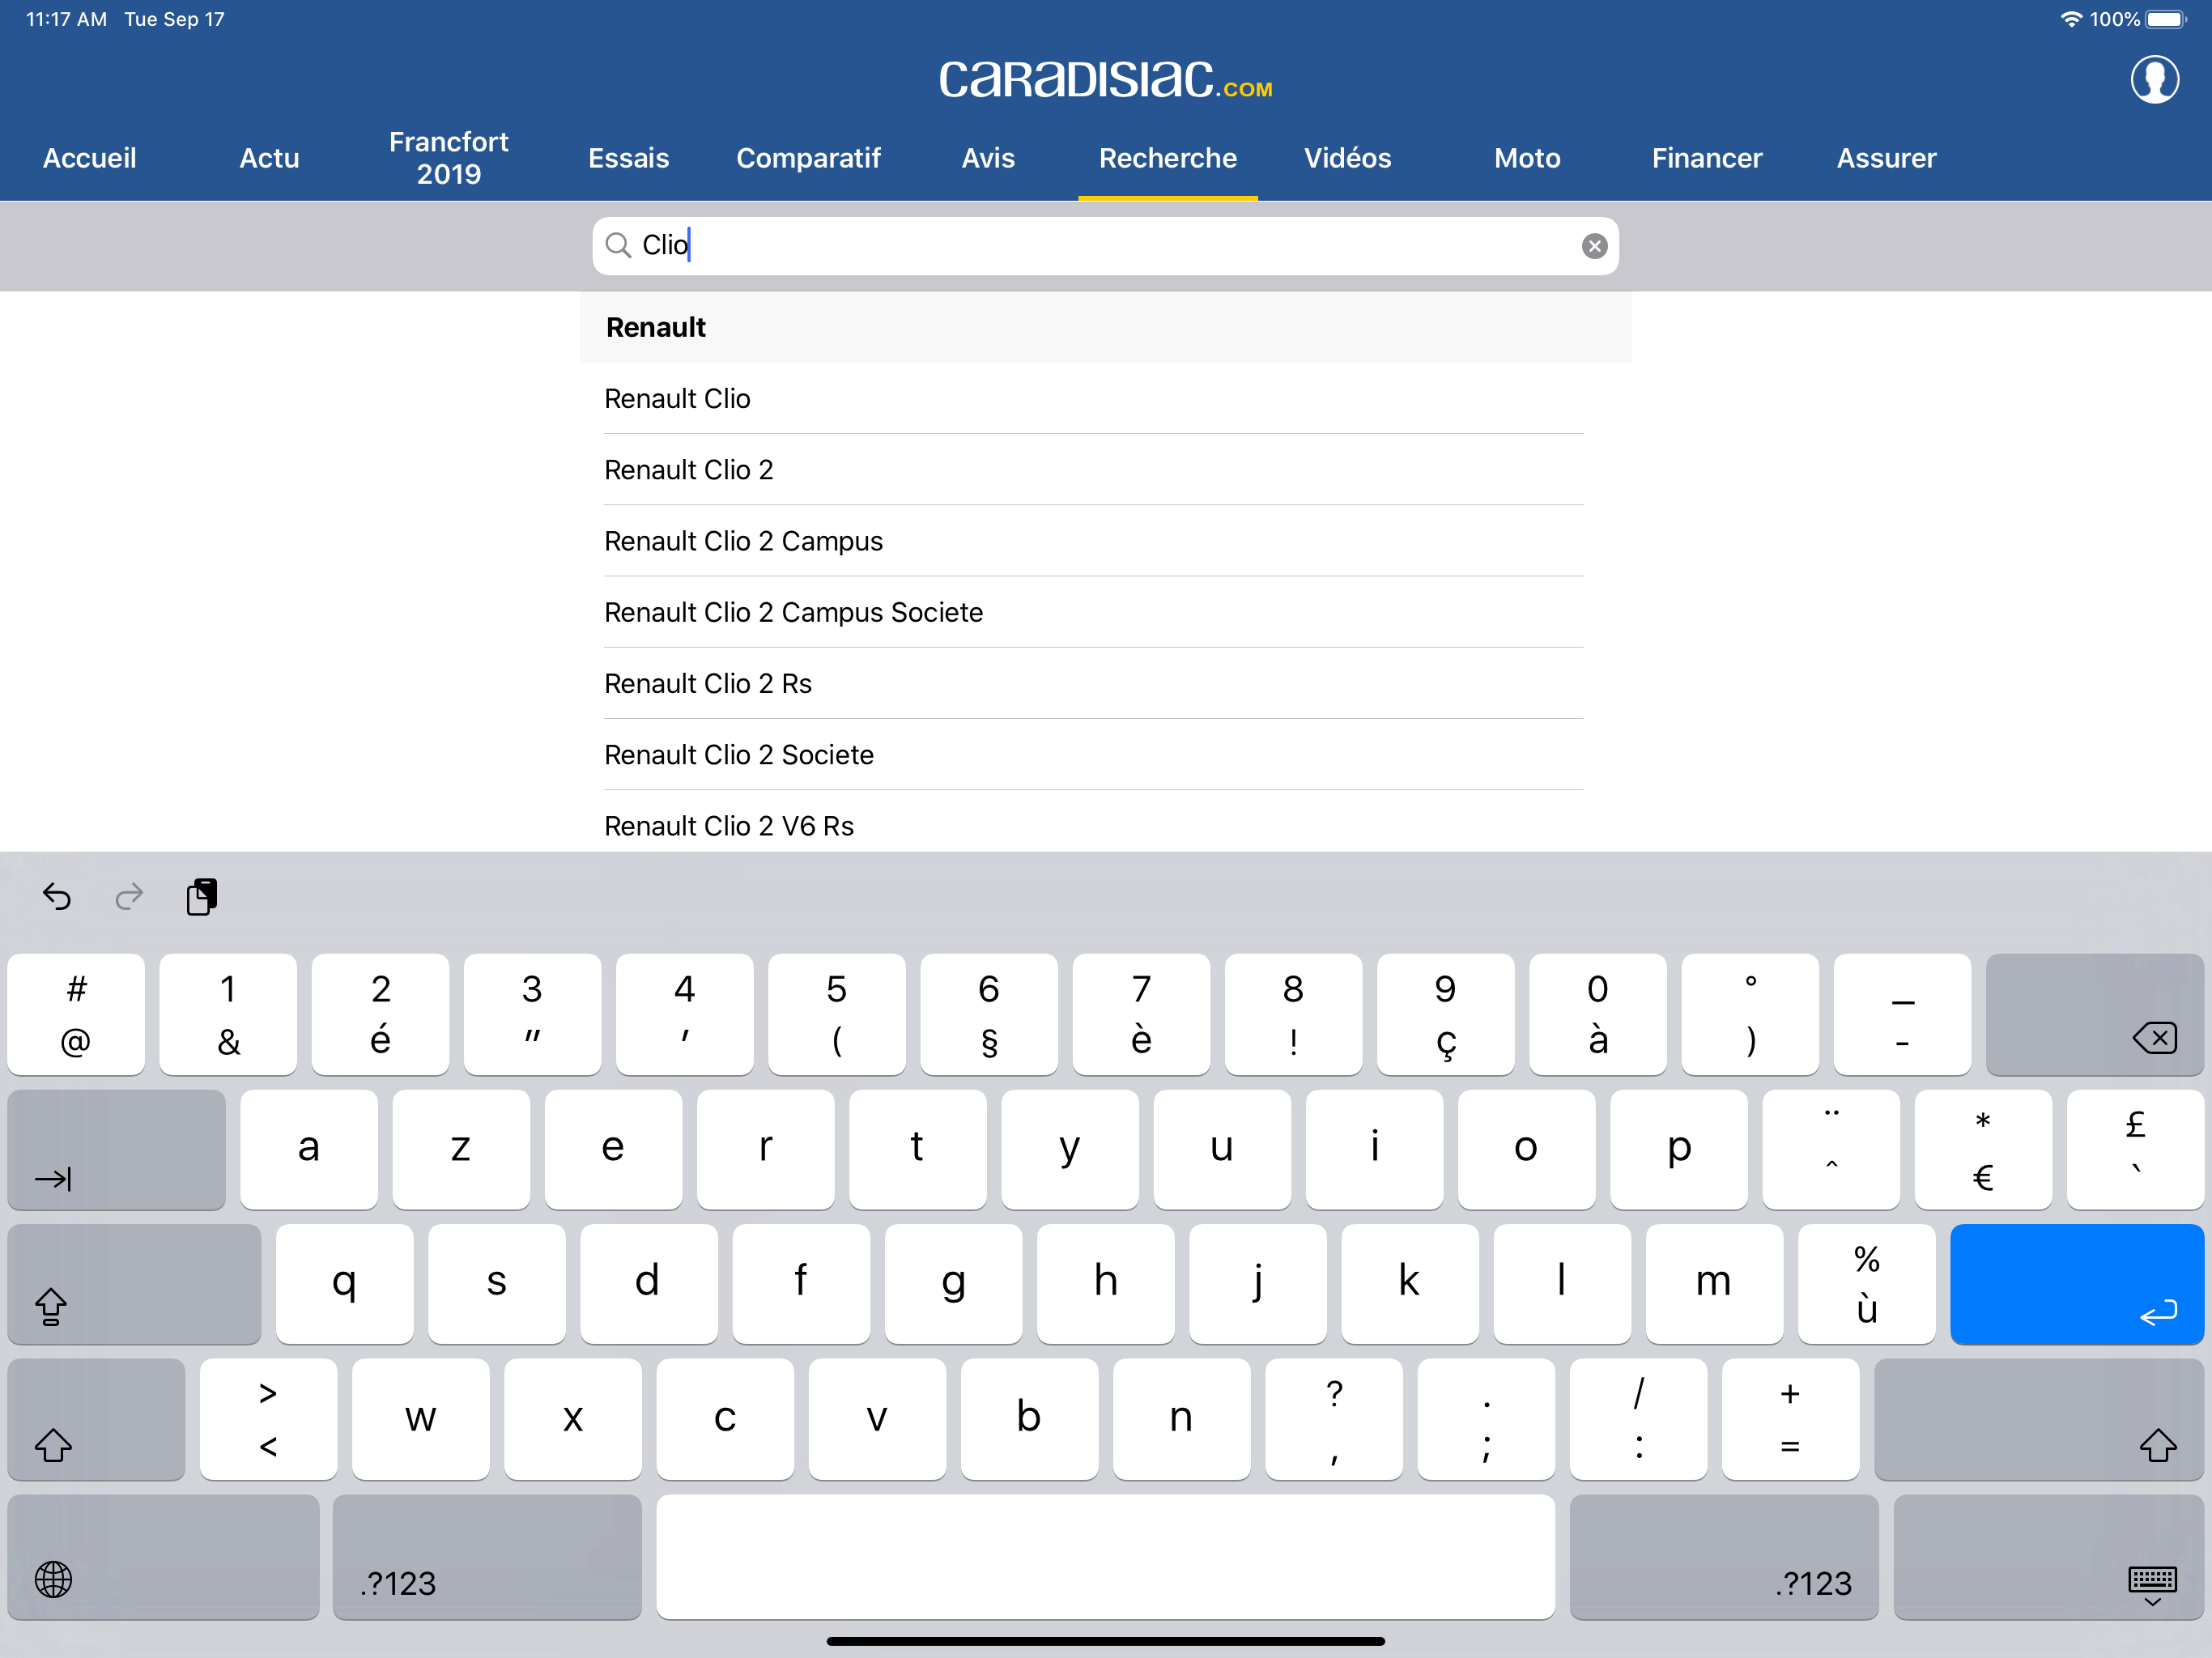Open the Assurer tab
Image resolution: width=2212 pixels, height=1658 pixels.
(x=1886, y=158)
